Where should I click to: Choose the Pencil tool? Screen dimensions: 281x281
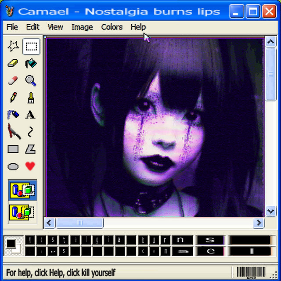13,97
